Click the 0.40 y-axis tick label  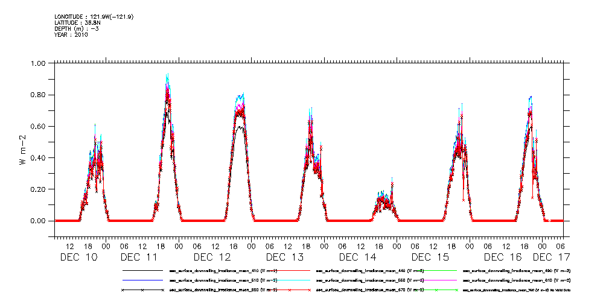pos(38,157)
